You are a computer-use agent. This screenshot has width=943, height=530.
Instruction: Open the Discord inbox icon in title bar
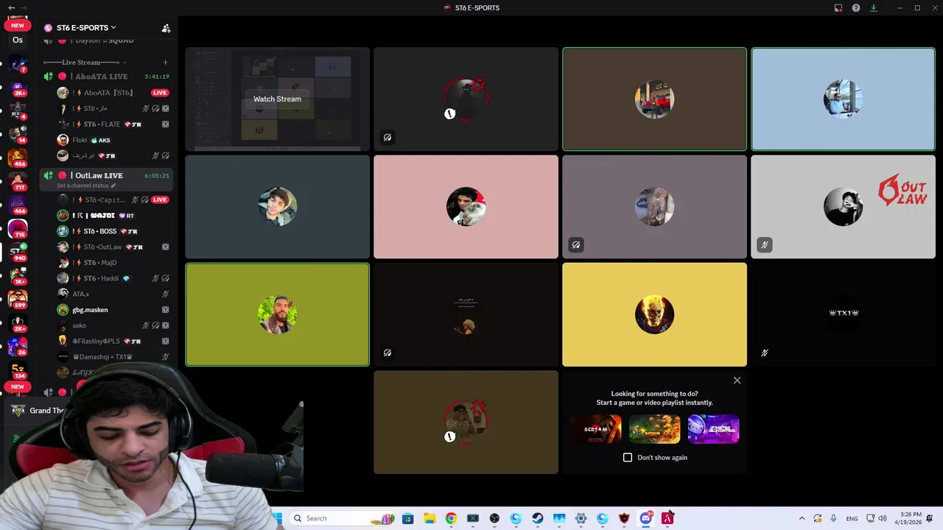(838, 8)
